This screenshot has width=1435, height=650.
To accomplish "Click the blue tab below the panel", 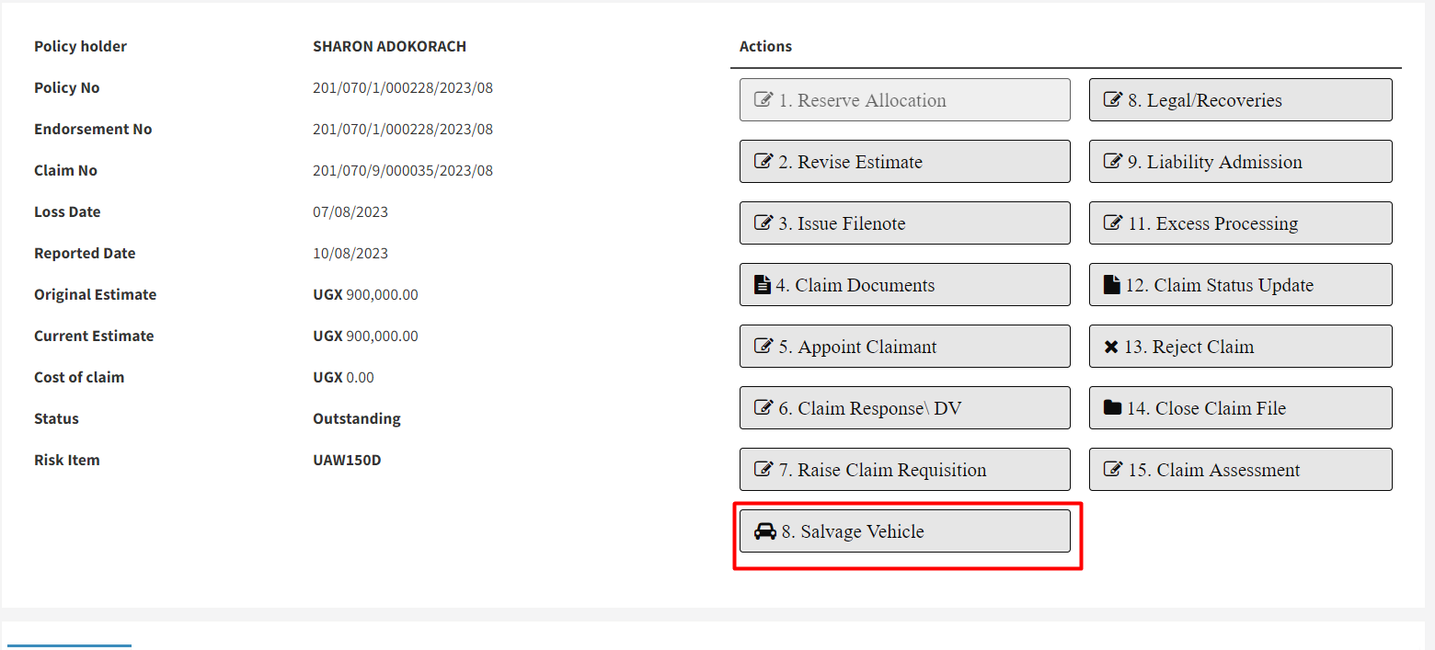I will 69,645.
